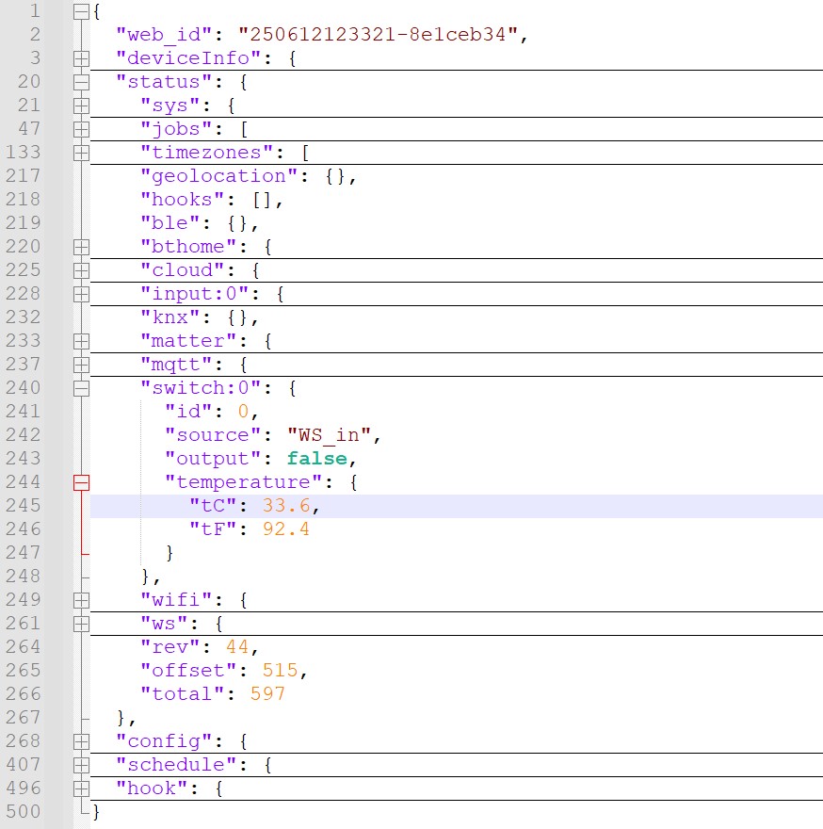823x829 pixels.
Task: Click line number 245 in the margin
Action: point(24,506)
